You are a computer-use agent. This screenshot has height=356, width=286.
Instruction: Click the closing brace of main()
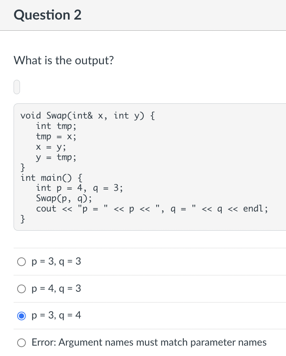tap(23, 219)
